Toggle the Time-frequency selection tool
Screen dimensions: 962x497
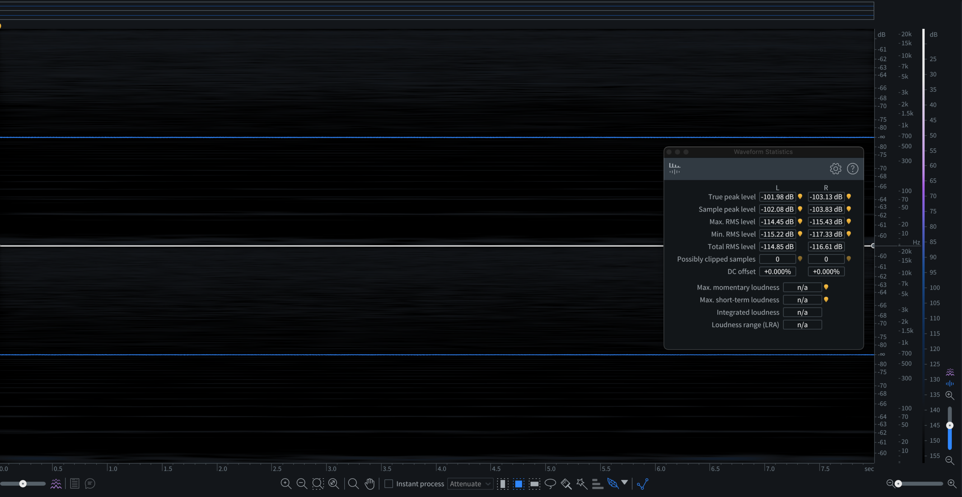click(519, 483)
